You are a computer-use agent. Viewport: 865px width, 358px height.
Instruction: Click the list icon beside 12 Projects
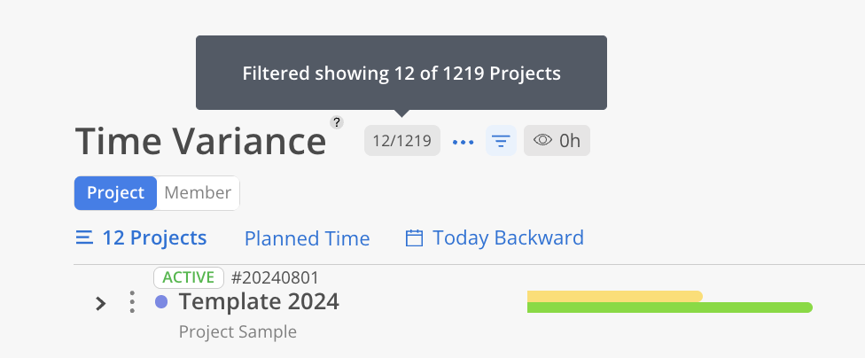(x=84, y=237)
